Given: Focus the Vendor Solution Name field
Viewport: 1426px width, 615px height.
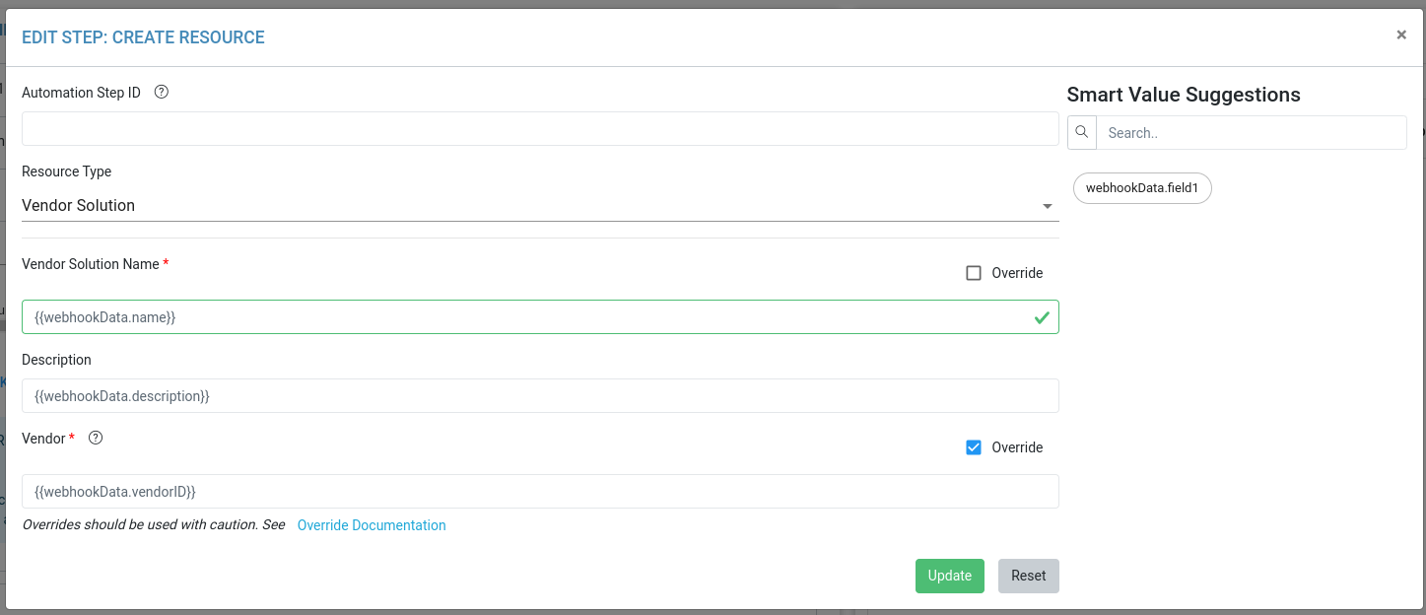Looking at the screenshot, I should 522,317.
